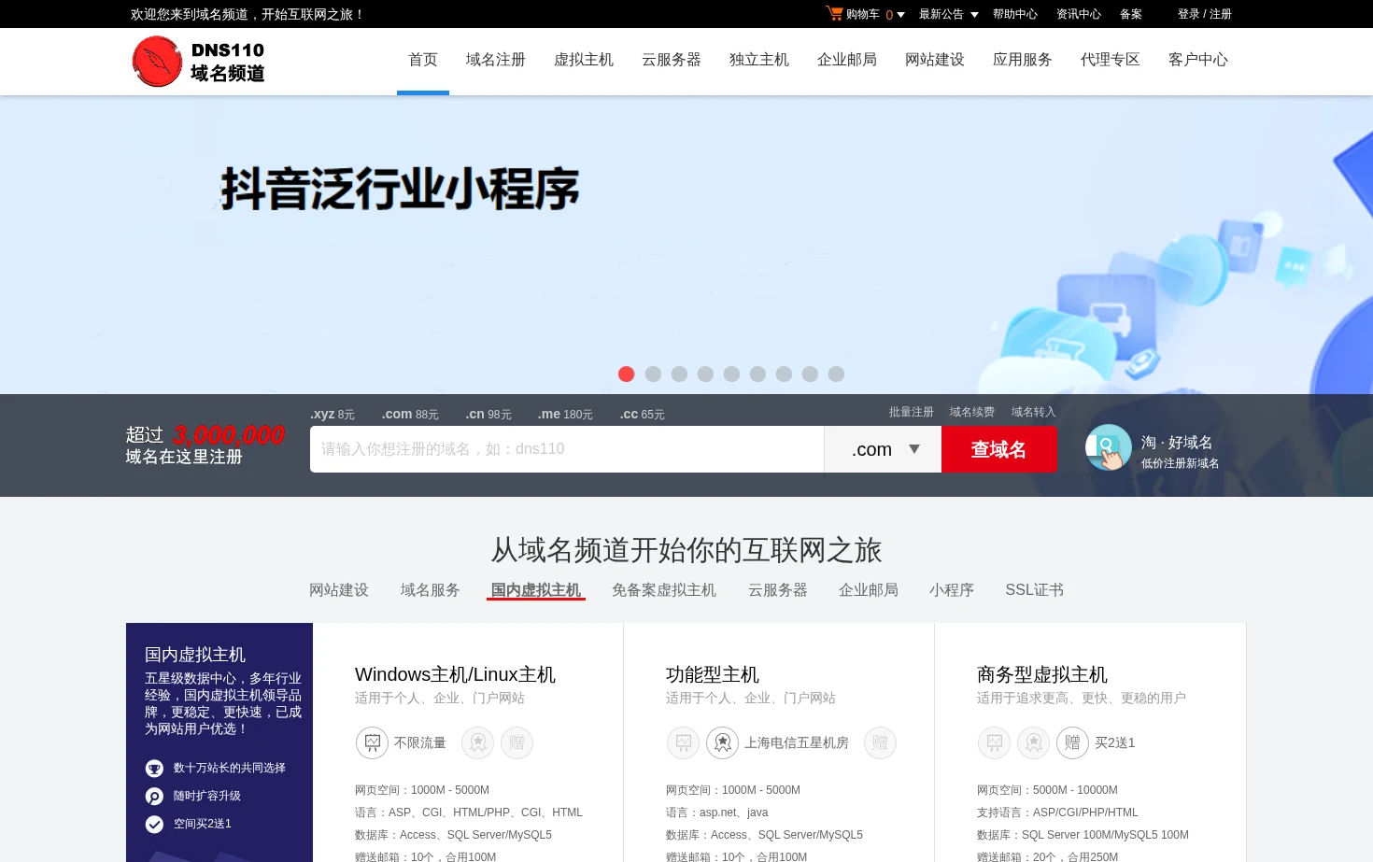Select the fourth carousel dot

[x=705, y=374]
